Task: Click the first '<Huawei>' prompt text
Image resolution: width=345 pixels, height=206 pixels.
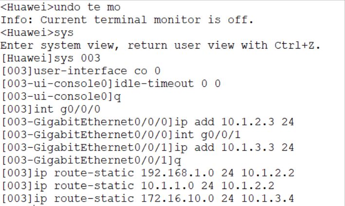Action: pyautogui.click(x=27, y=7)
